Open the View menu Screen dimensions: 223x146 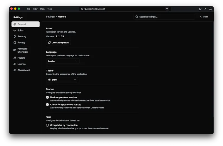tap(35, 9)
